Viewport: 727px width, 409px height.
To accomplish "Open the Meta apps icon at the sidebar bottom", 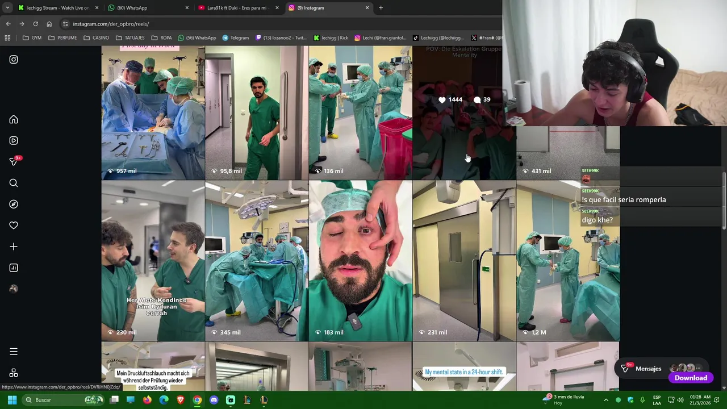I will coord(14,373).
